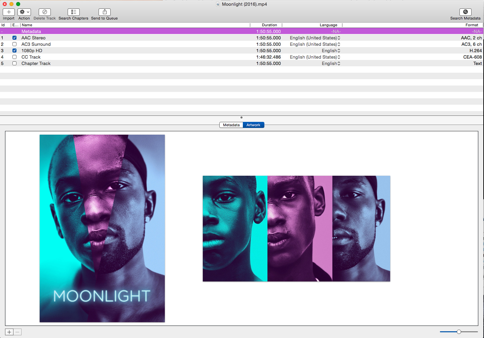This screenshot has height=338, width=484.
Task: Select the Moonlight portrait poster artwork
Action: [102, 228]
